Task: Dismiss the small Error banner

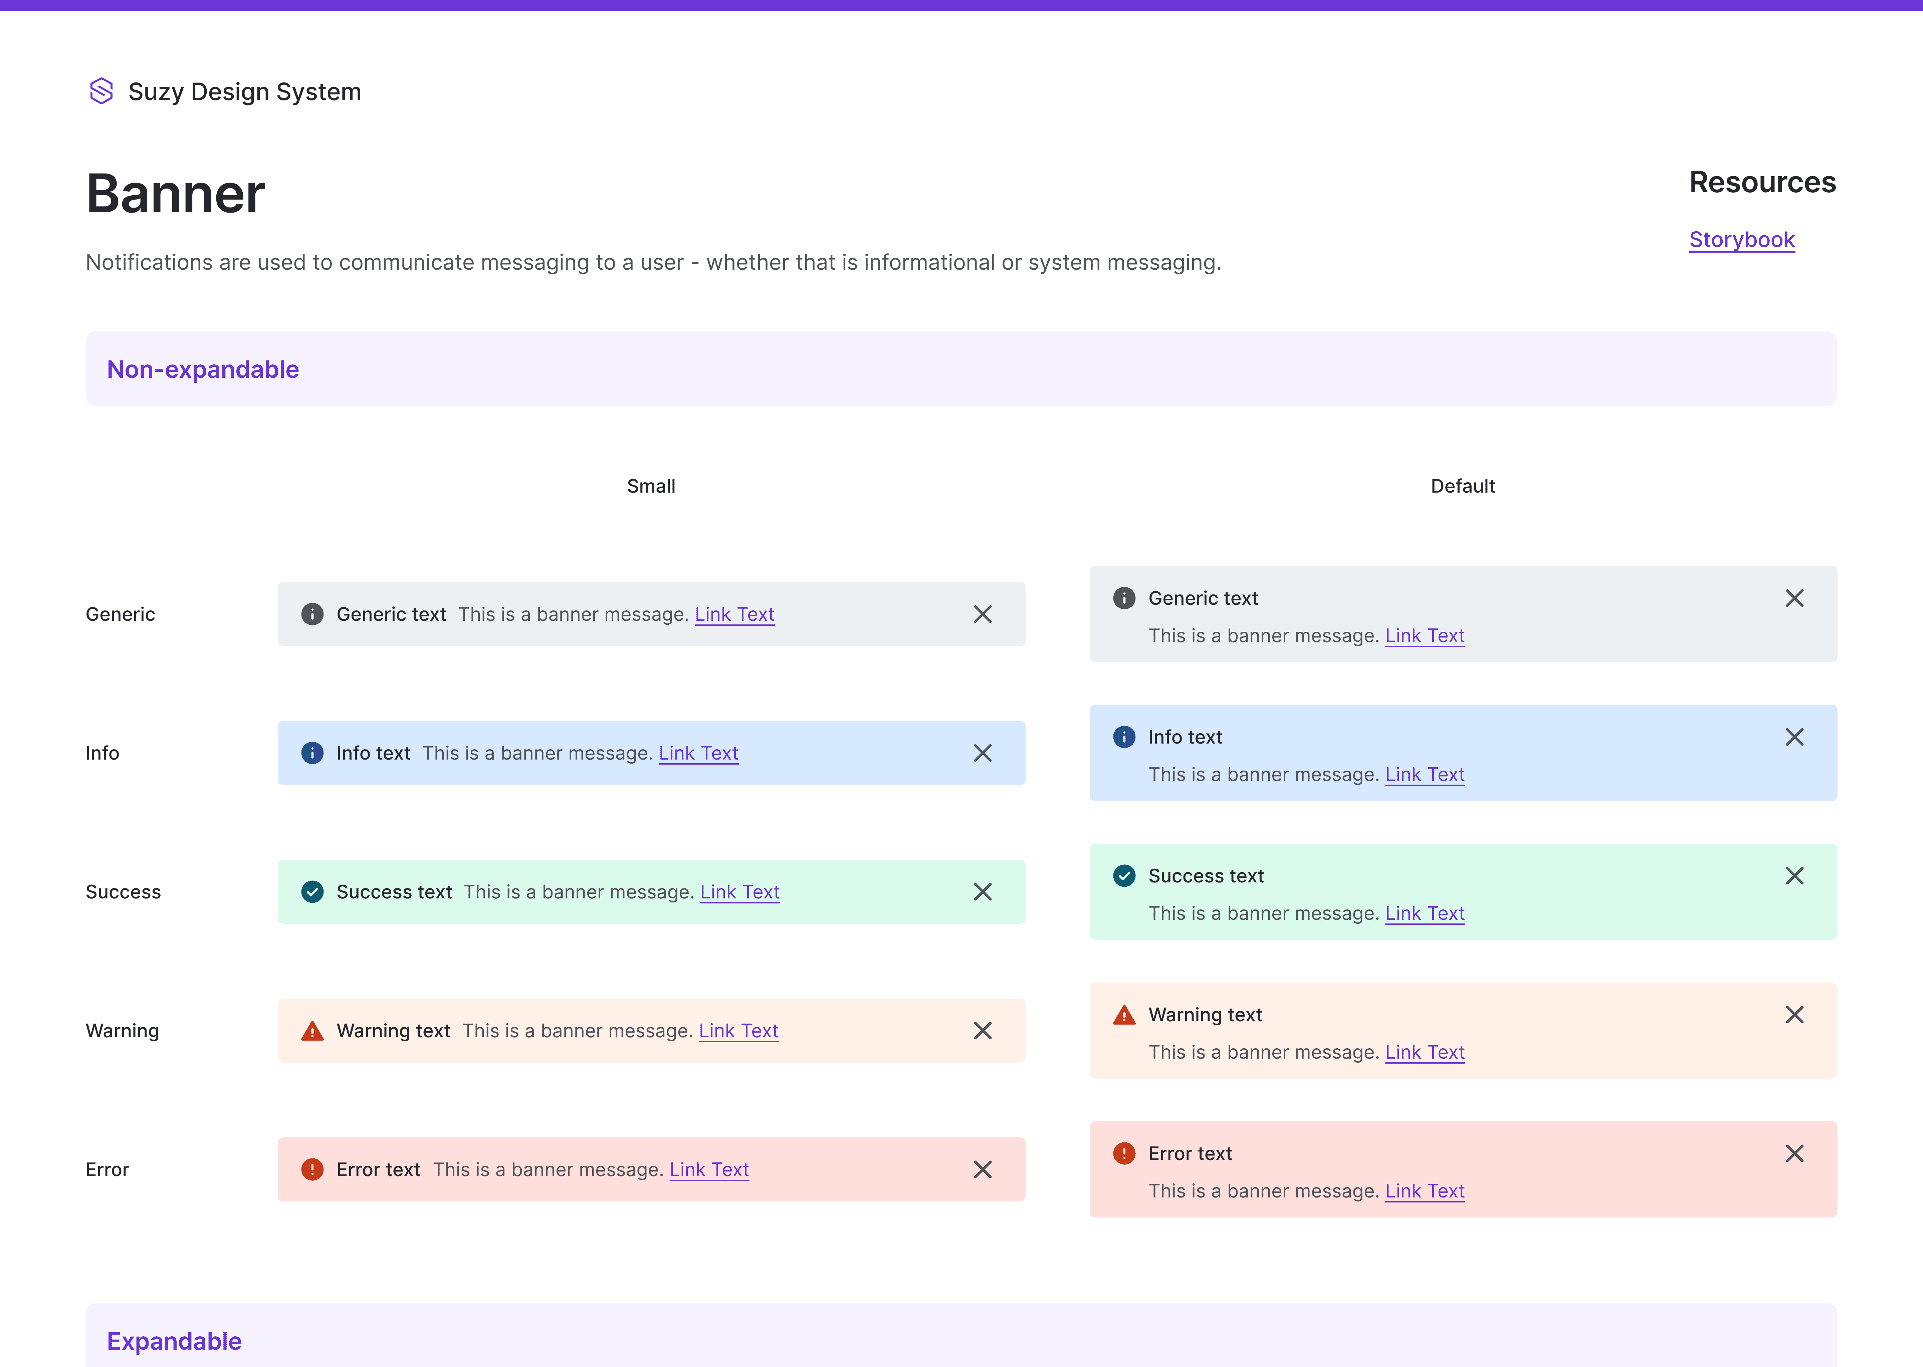Action: coord(983,1170)
